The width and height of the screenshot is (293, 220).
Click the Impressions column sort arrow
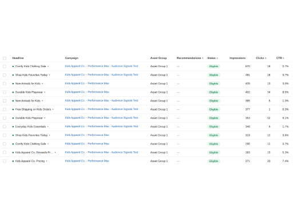pyautogui.click(x=247, y=58)
